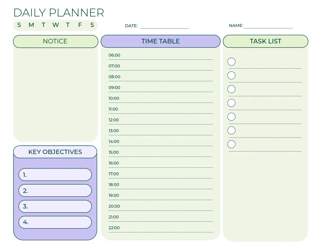Tick the fifth task list circle
Image resolution: width=323 pixels, height=250 pixels.
(231, 117)
